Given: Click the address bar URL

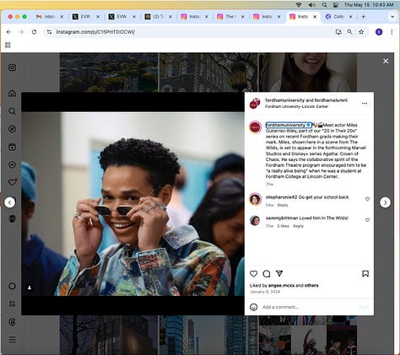Looking at the screenshot, I should click(x=95, y=32).
